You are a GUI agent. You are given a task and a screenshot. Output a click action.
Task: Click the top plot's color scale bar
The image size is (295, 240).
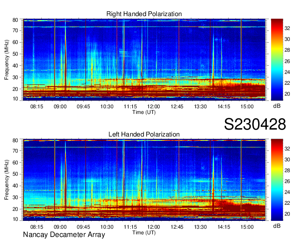pos(277,60)
